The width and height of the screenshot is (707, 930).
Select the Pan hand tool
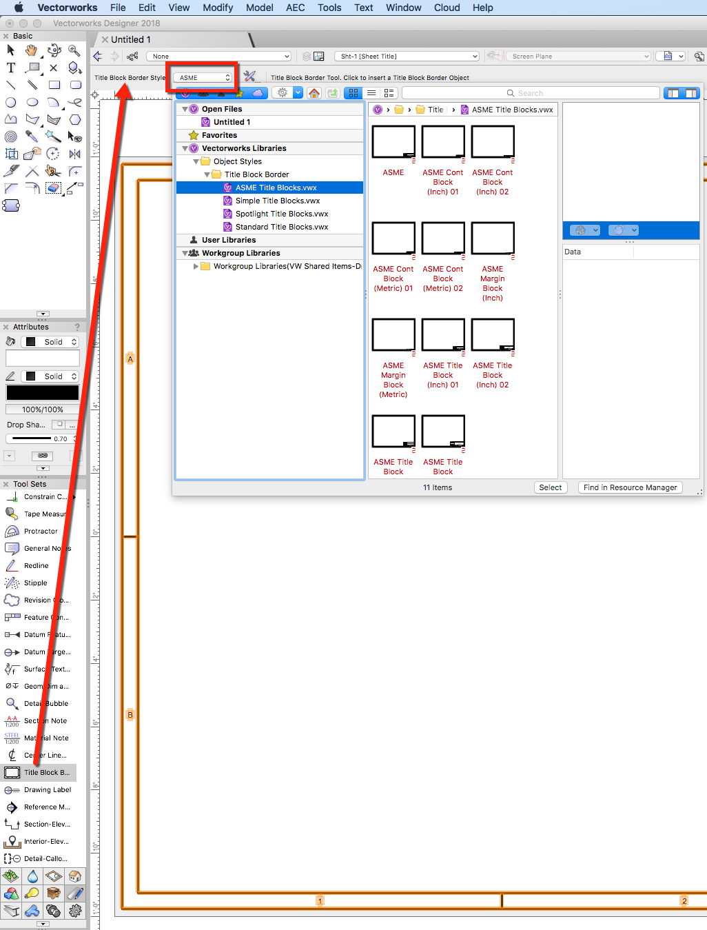click(x=32, y=50)
